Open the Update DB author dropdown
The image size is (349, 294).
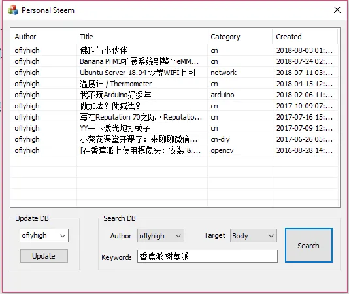coord(44,235)
